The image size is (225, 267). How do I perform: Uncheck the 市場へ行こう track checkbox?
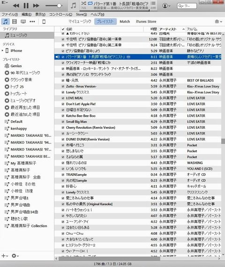click(63, 145)
